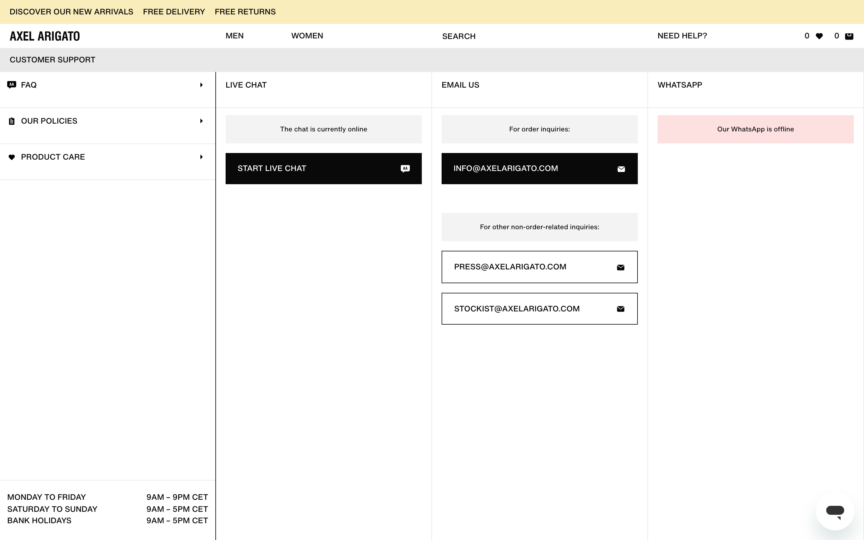Select Product Care in the sidebar
The width and height of the screenshot is (864, 540).
coord(107,162)
